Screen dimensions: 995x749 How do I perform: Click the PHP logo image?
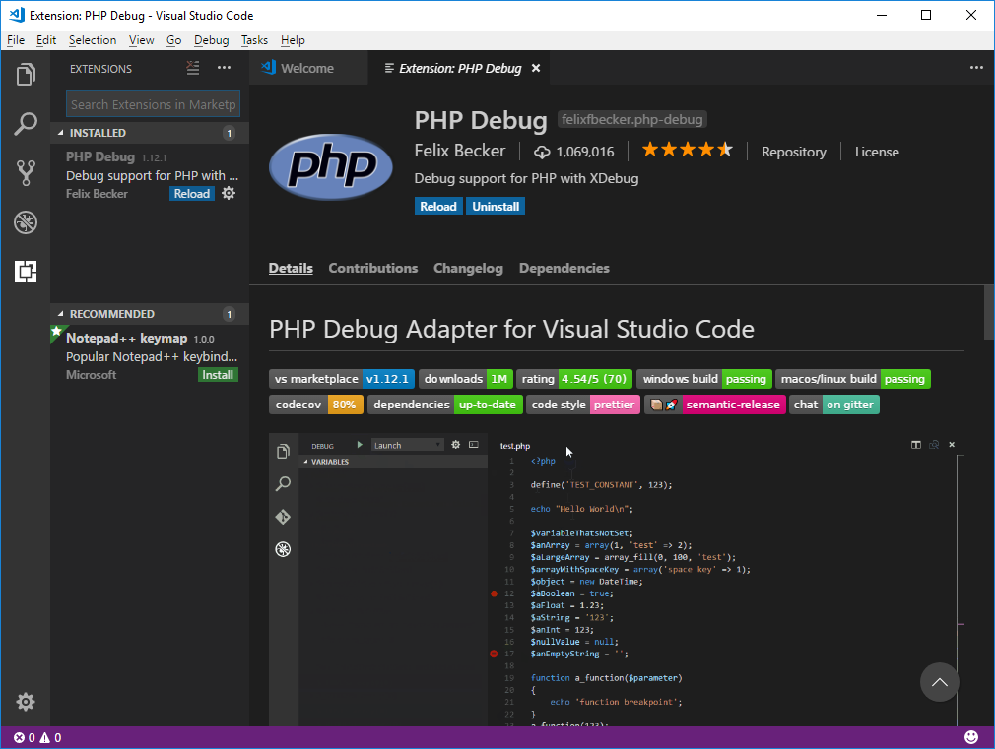[x=331, y=166]
